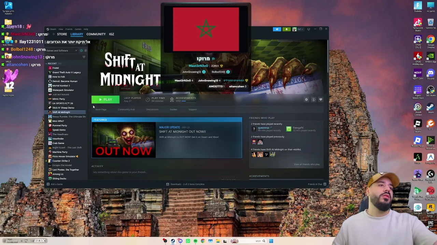Toggle the favorite heart icon
This screenshot has width=437, height=245.
[321, 100]
